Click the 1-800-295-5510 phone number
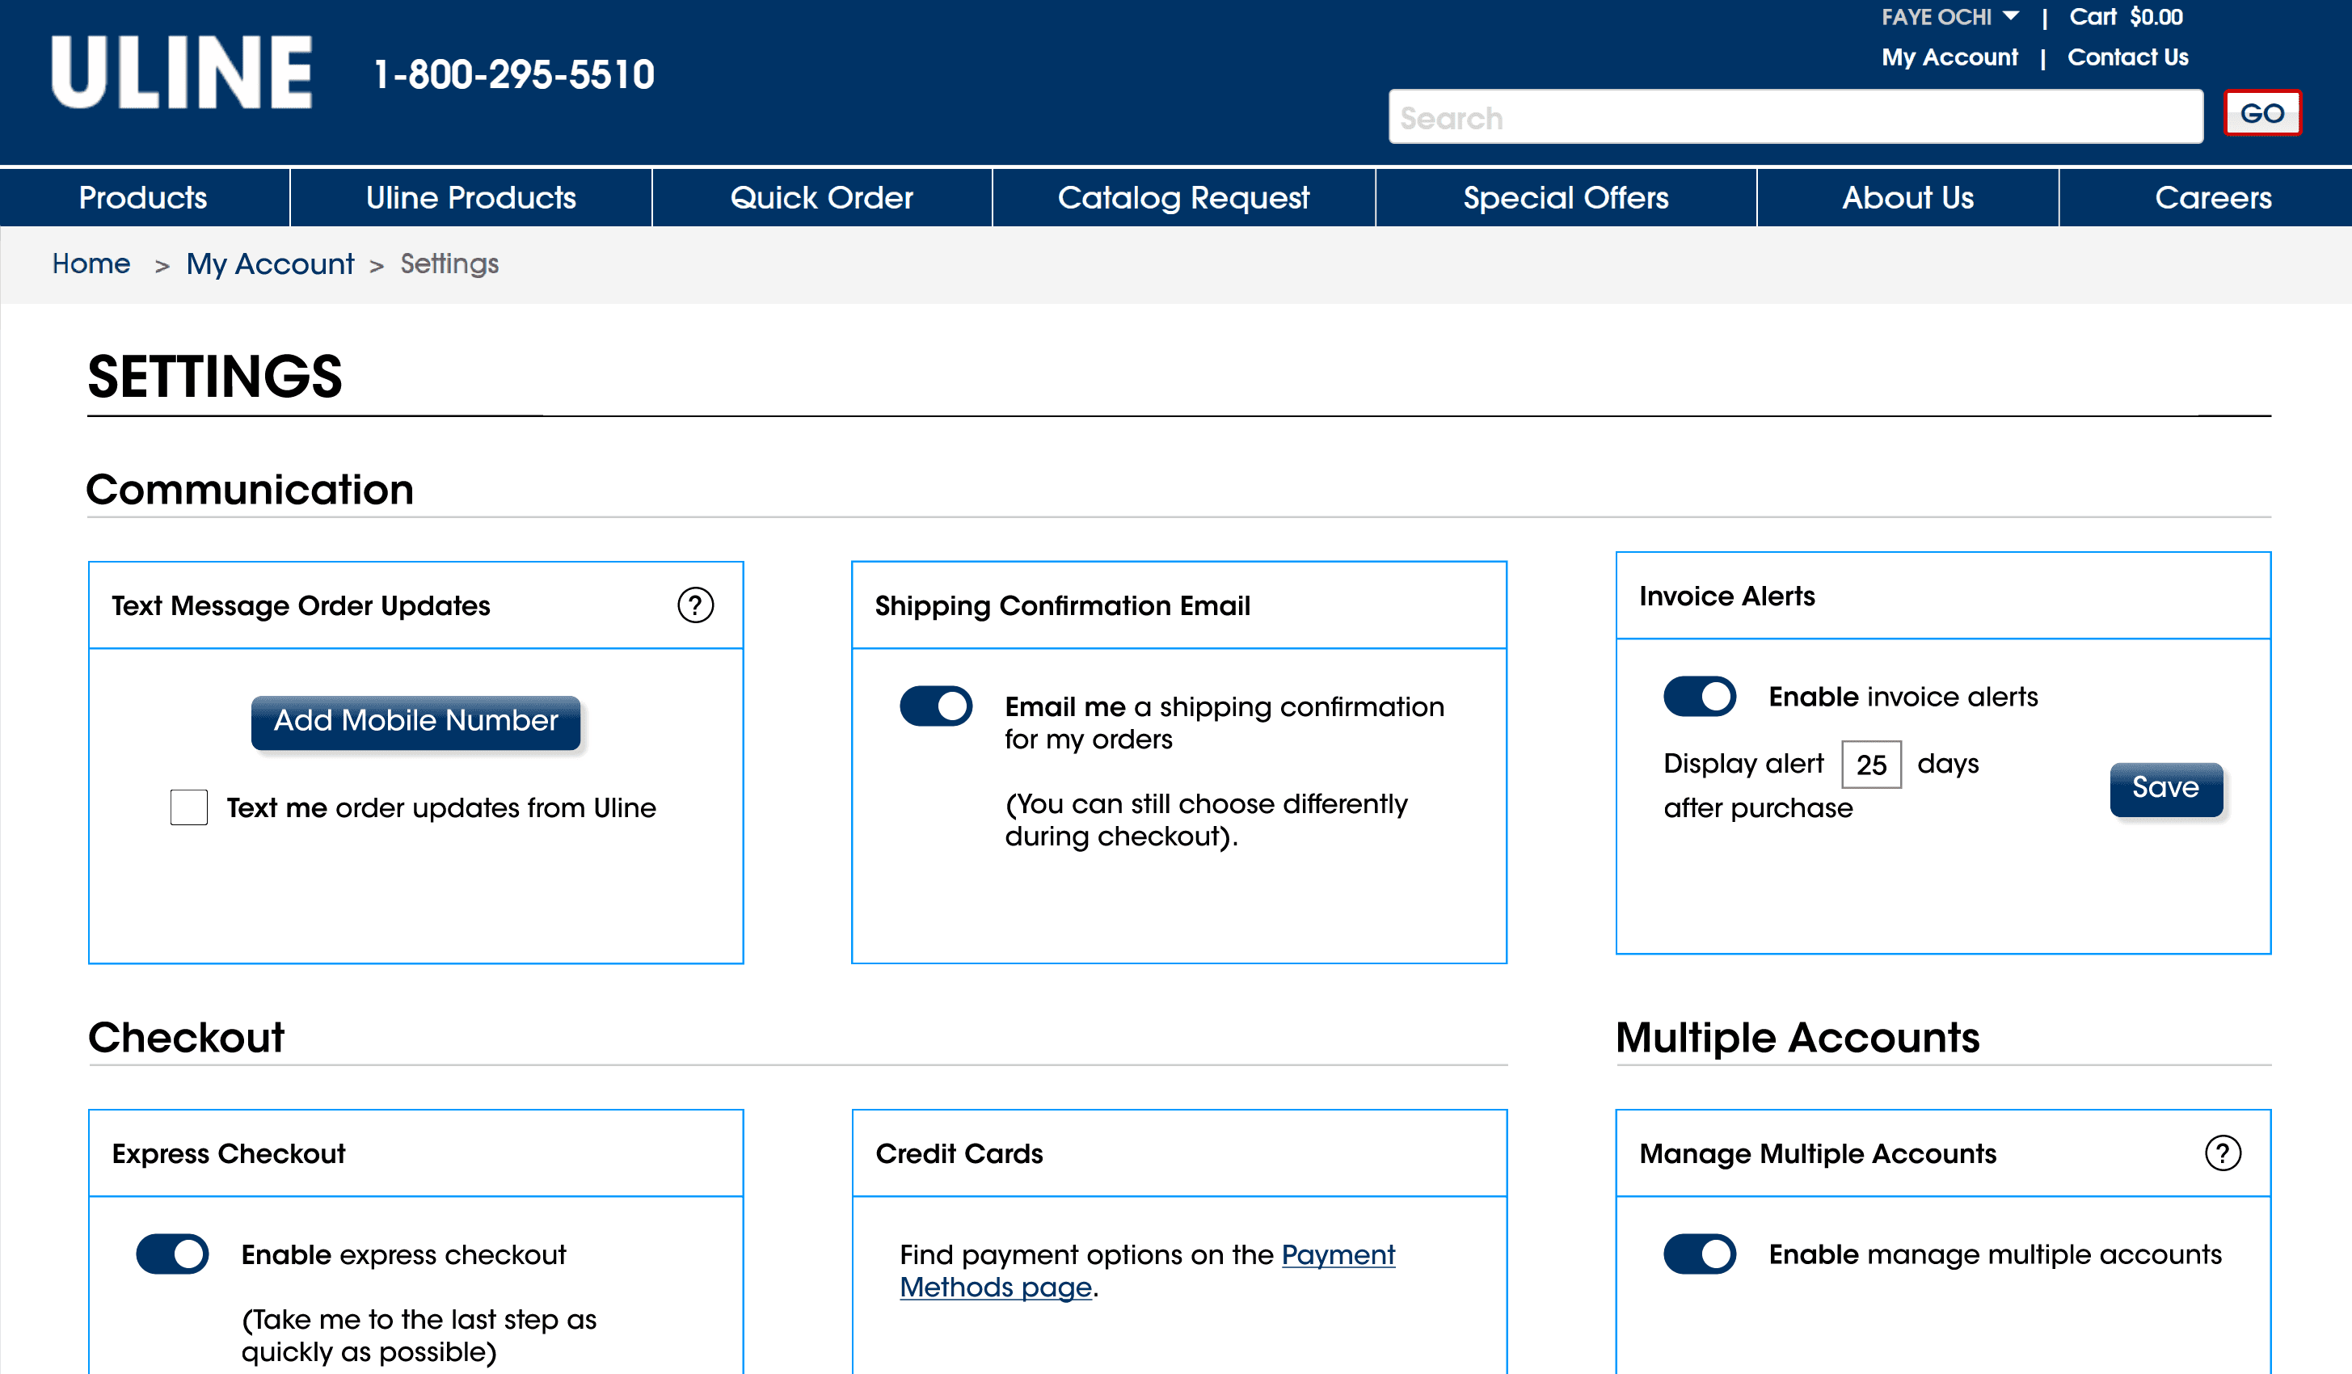 click(x=514, y=74)
